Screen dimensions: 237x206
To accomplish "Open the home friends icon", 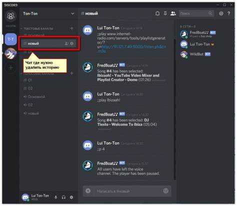I will click(10, 16).
